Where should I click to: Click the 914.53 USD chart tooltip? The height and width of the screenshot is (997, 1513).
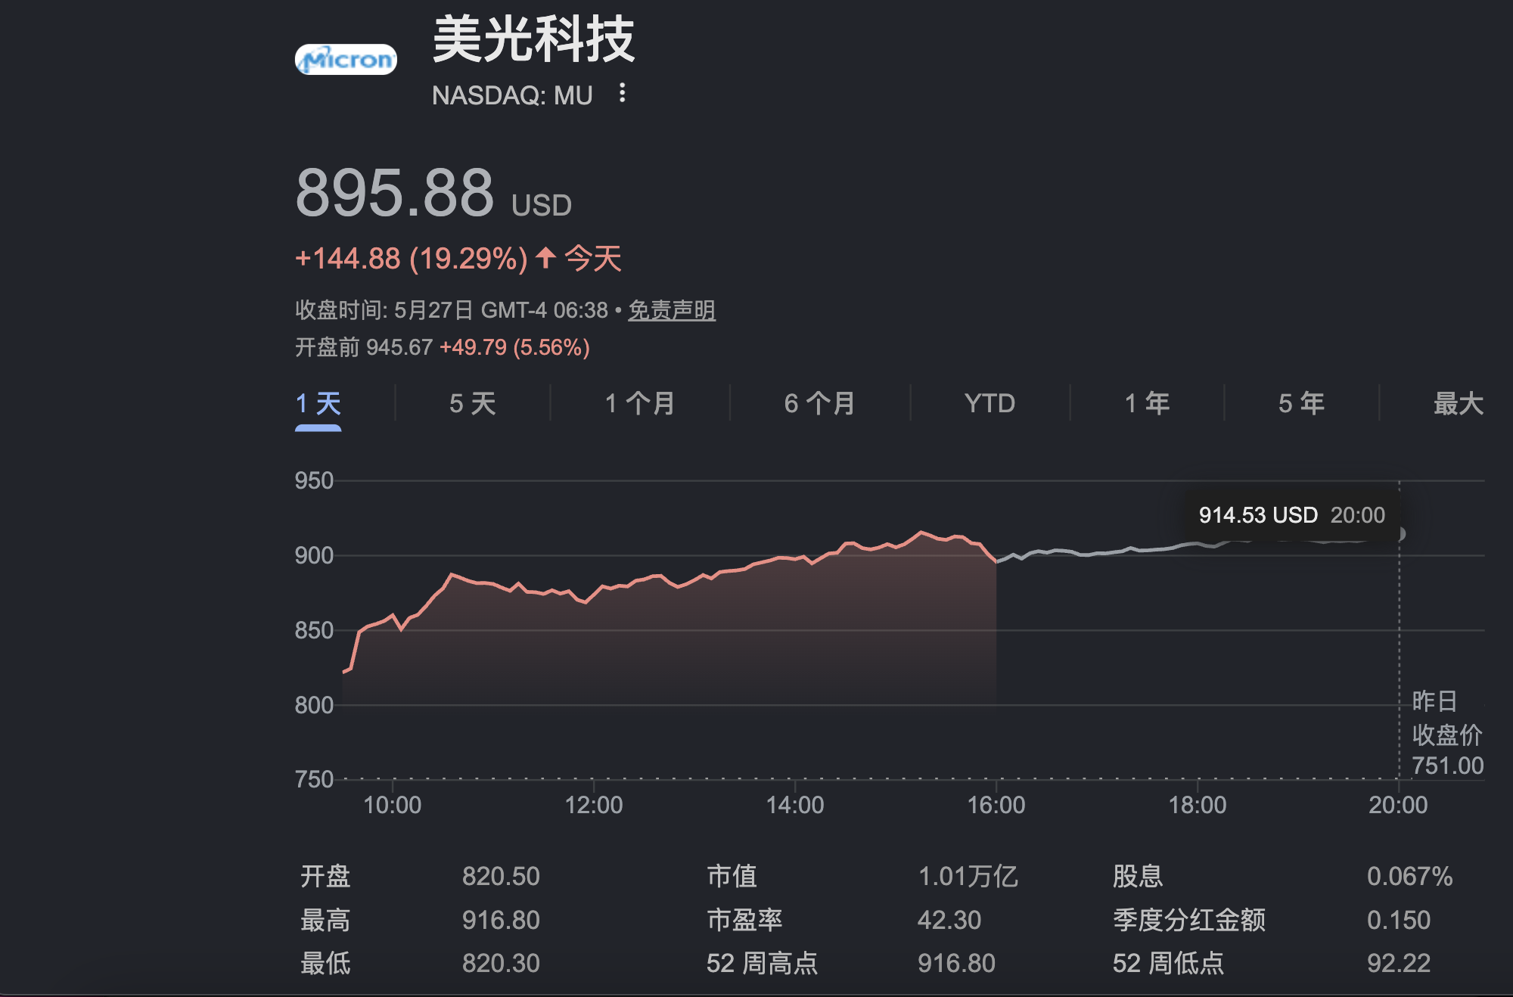pos(1292,515)
